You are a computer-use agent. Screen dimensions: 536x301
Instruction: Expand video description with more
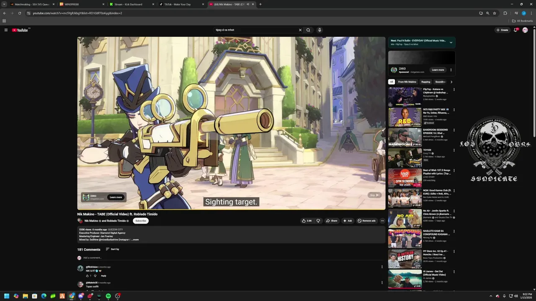[135, 240]
